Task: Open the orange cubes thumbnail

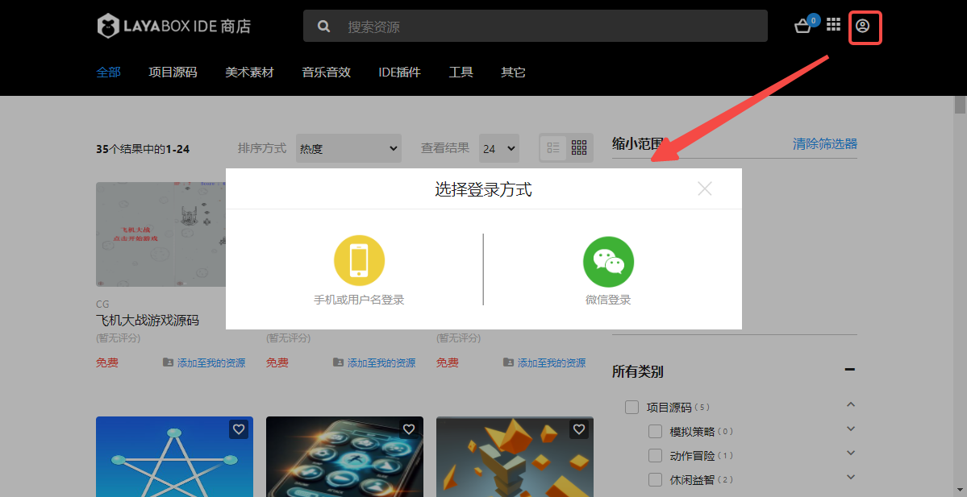Action: tap(515, 457)
